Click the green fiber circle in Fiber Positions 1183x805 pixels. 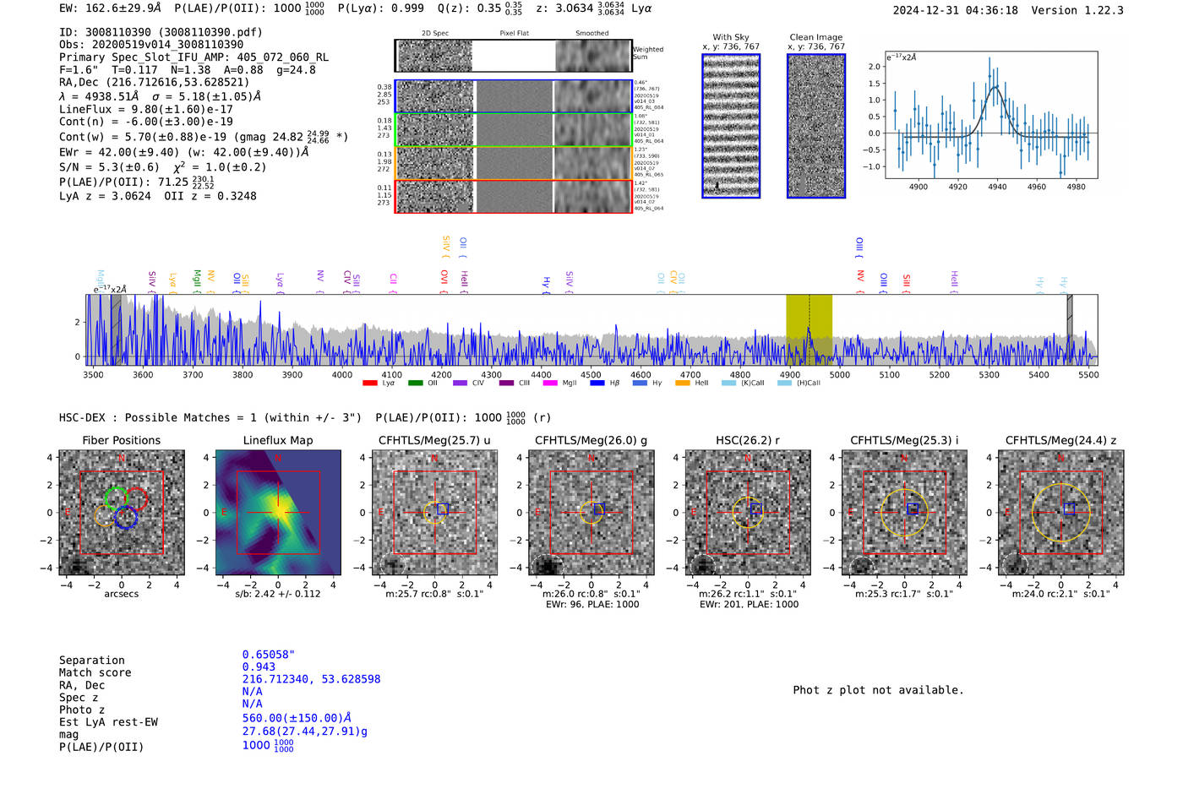pos(116,498)
